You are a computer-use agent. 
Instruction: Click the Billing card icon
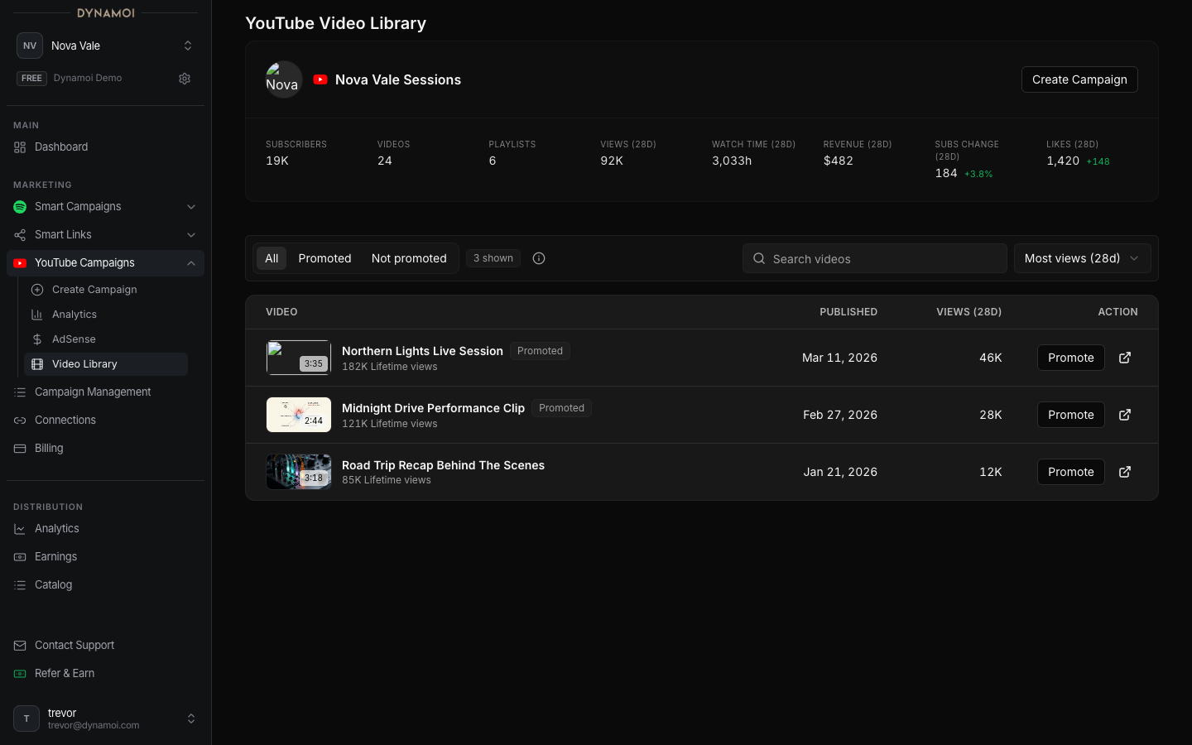tap(20, 449)
